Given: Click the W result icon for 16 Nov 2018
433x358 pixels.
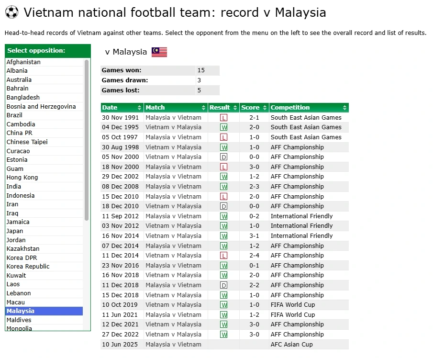Looking at the screenshot, I should 224,275.
